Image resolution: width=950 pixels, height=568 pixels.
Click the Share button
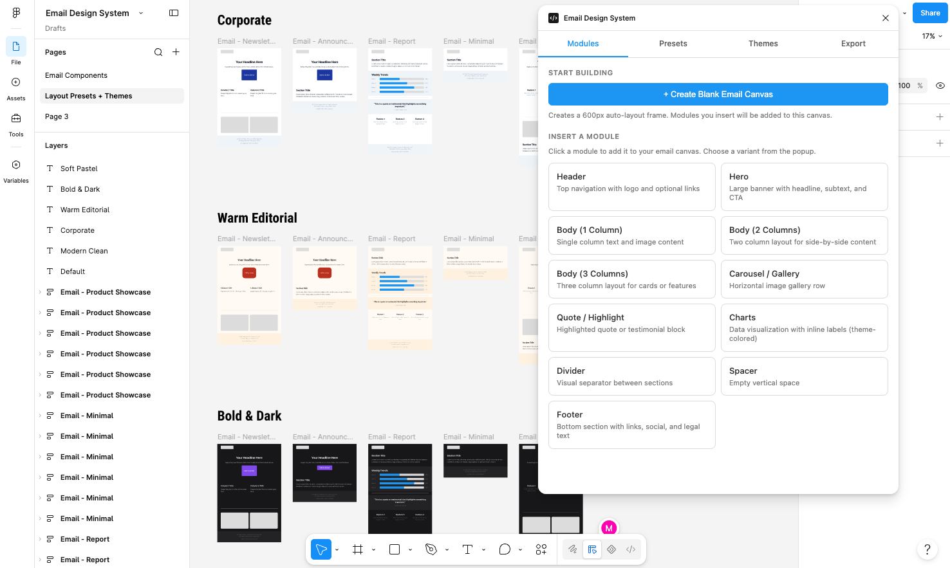[x=930, y=13]
